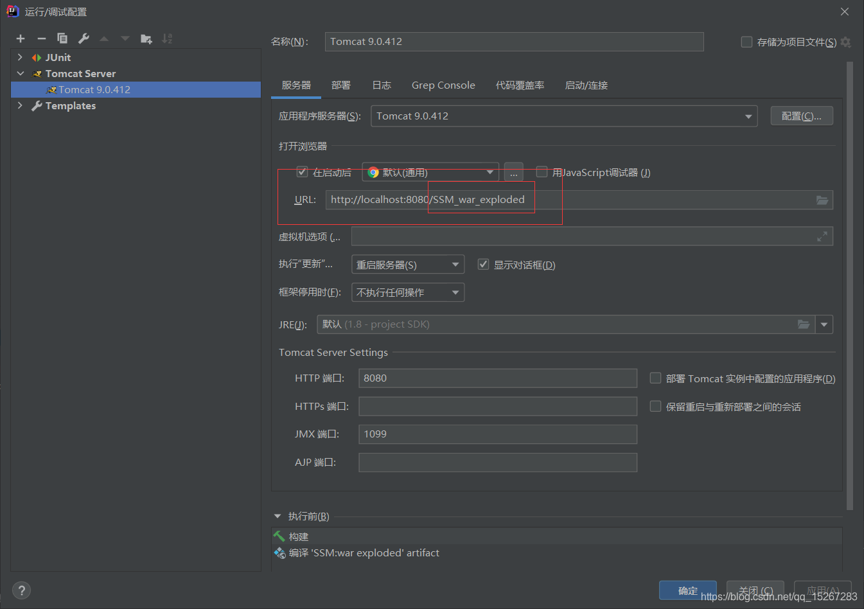Toggle show dialog checkbox
864x609 pixels.
483,265
